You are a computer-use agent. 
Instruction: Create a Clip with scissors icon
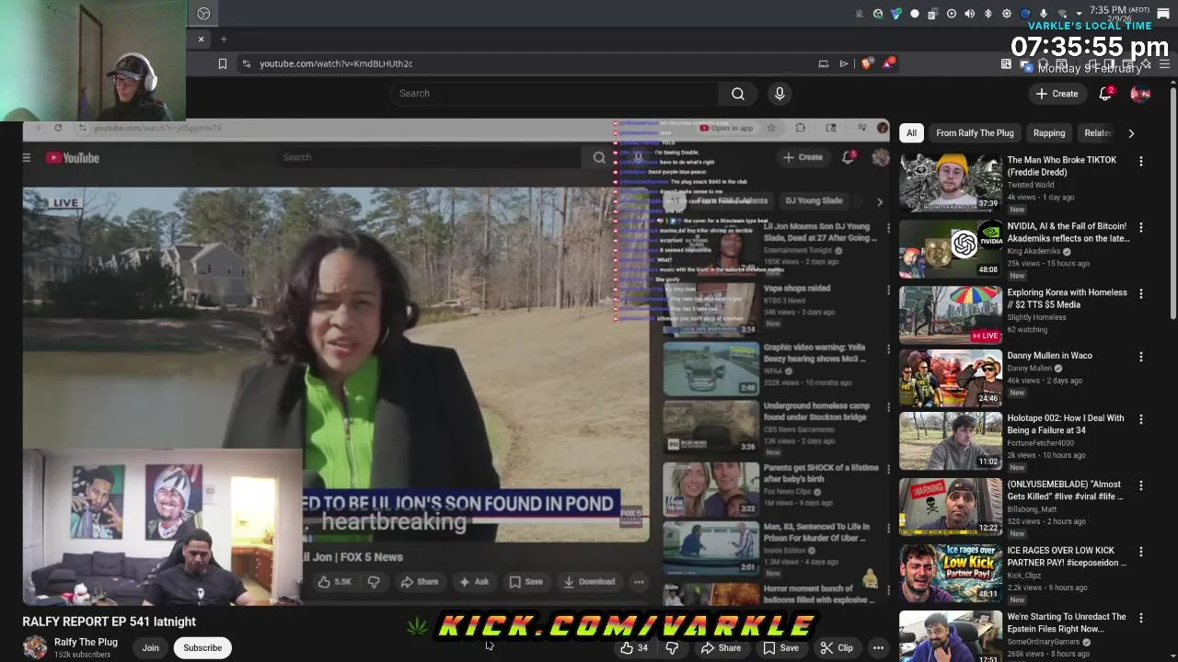(x=836, y=647)
